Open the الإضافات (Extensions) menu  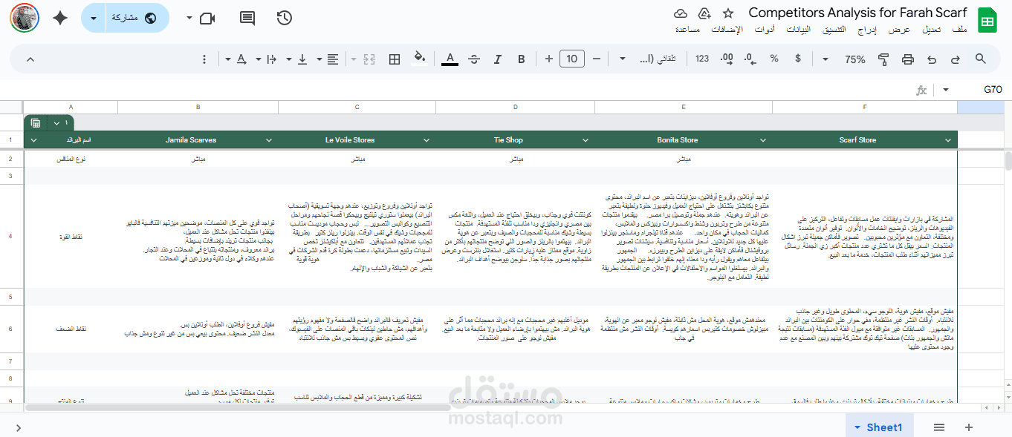coord(727,30)
